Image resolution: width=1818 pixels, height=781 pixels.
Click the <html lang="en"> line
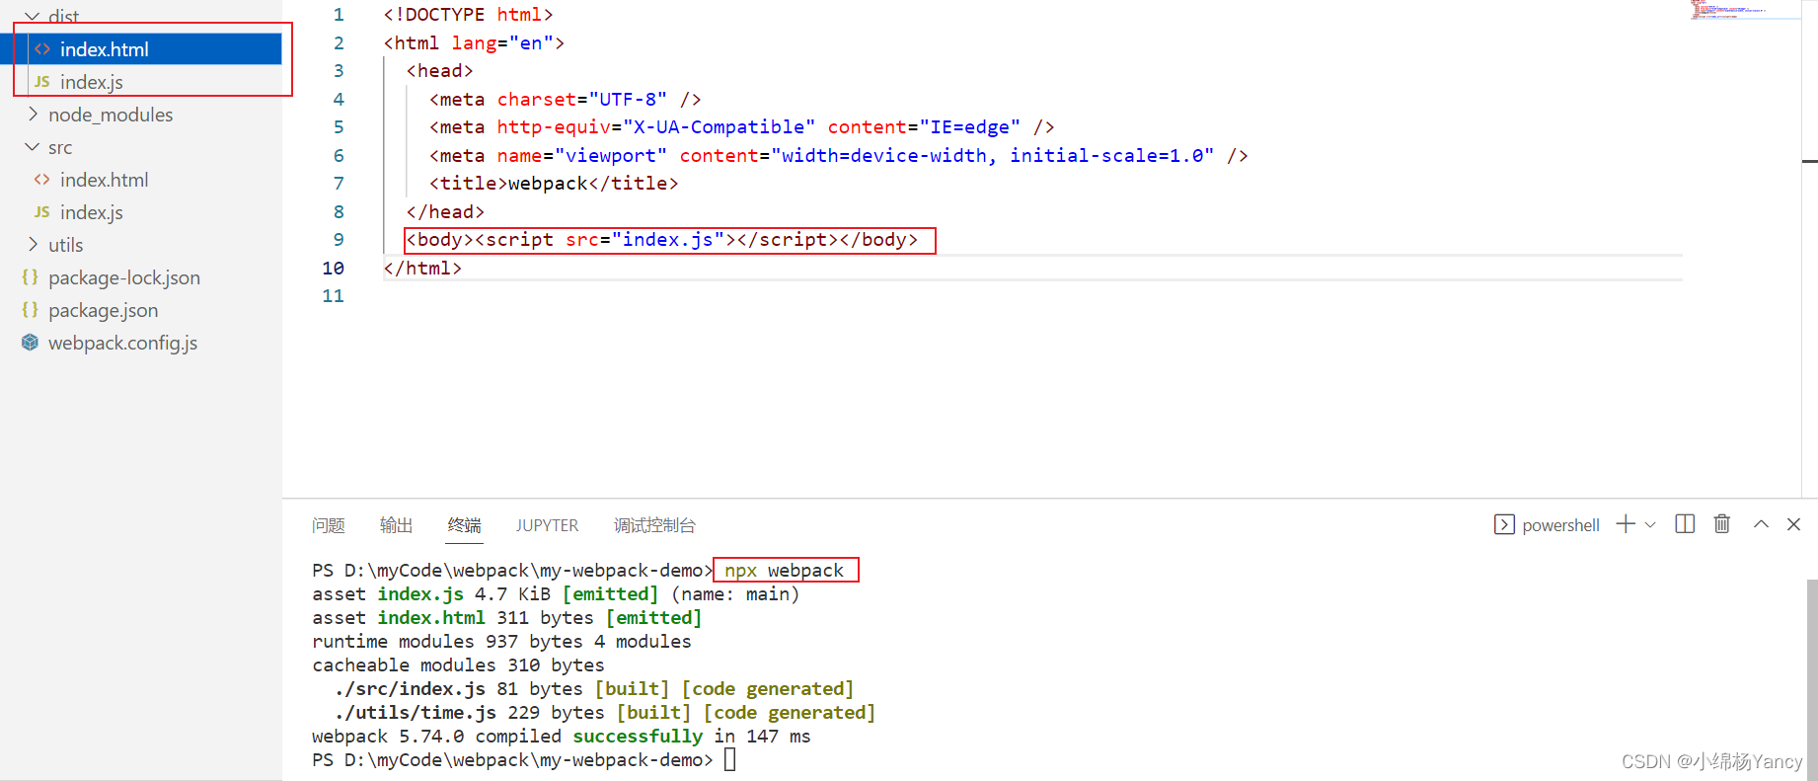click(x=474, y=43)
